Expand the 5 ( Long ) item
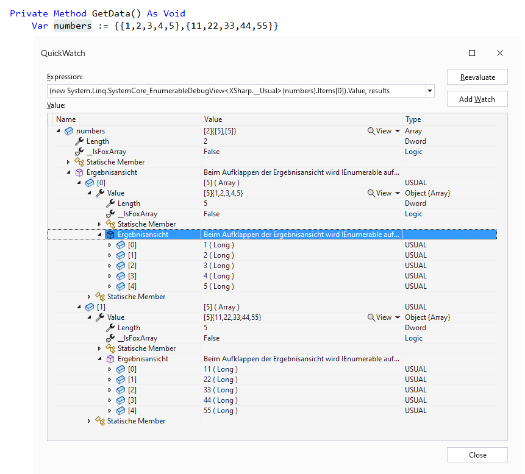The image size is (525, 474). [x=110, y=287]
